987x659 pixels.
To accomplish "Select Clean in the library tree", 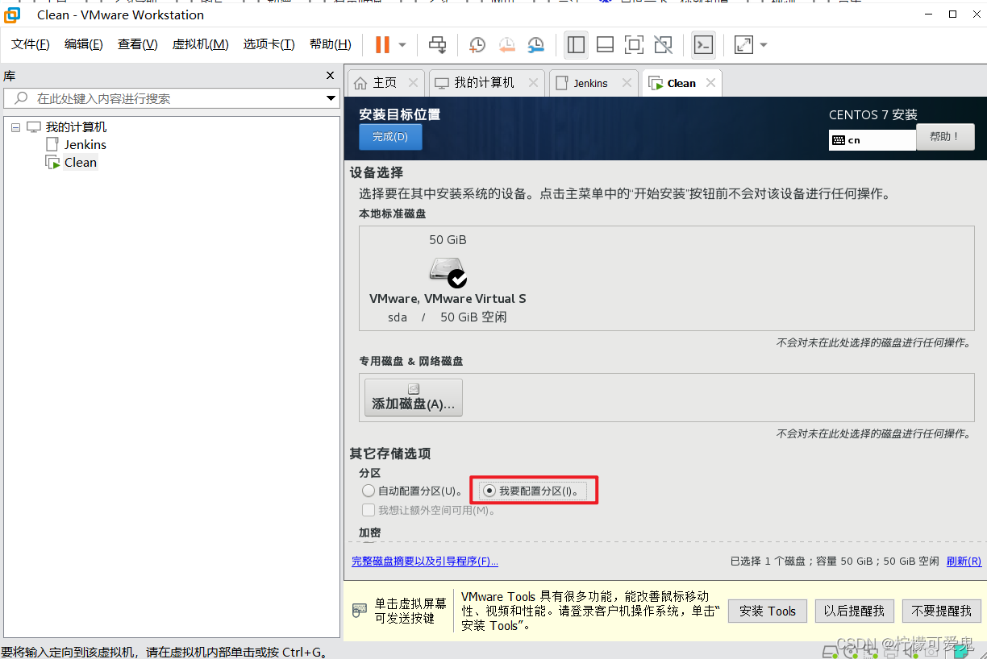I will (x=81, y=163).
